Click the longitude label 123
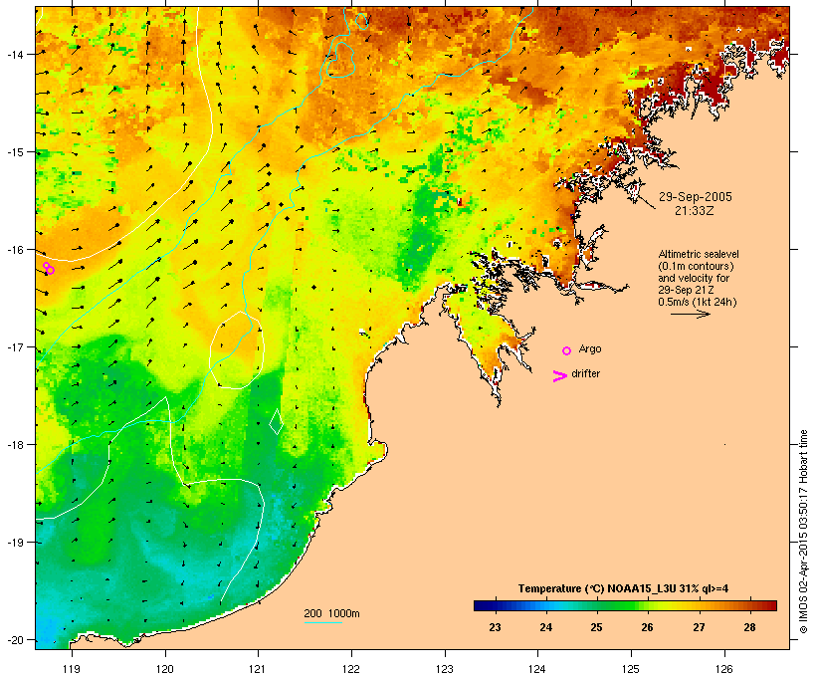The image size is (816, 677). (445, 669)
